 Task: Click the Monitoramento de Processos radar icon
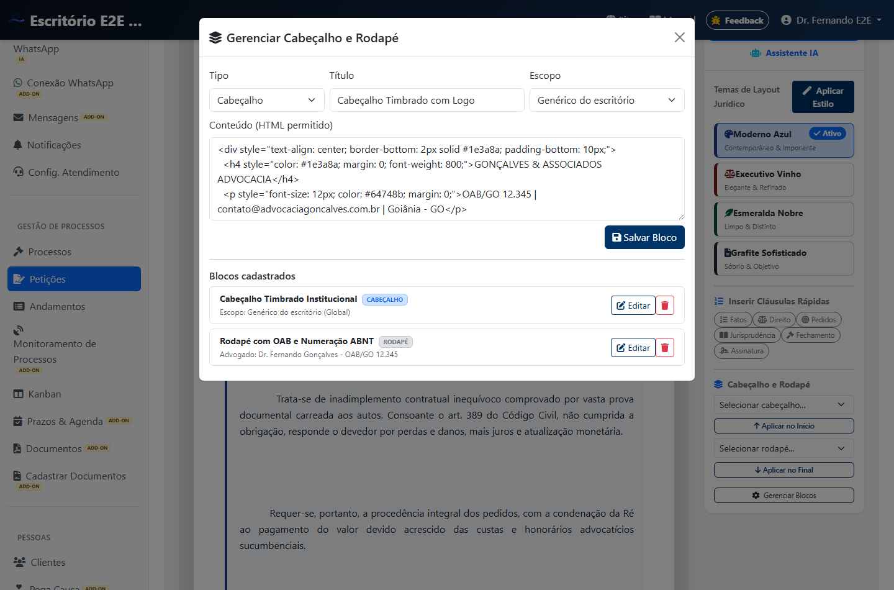(19, 330)
